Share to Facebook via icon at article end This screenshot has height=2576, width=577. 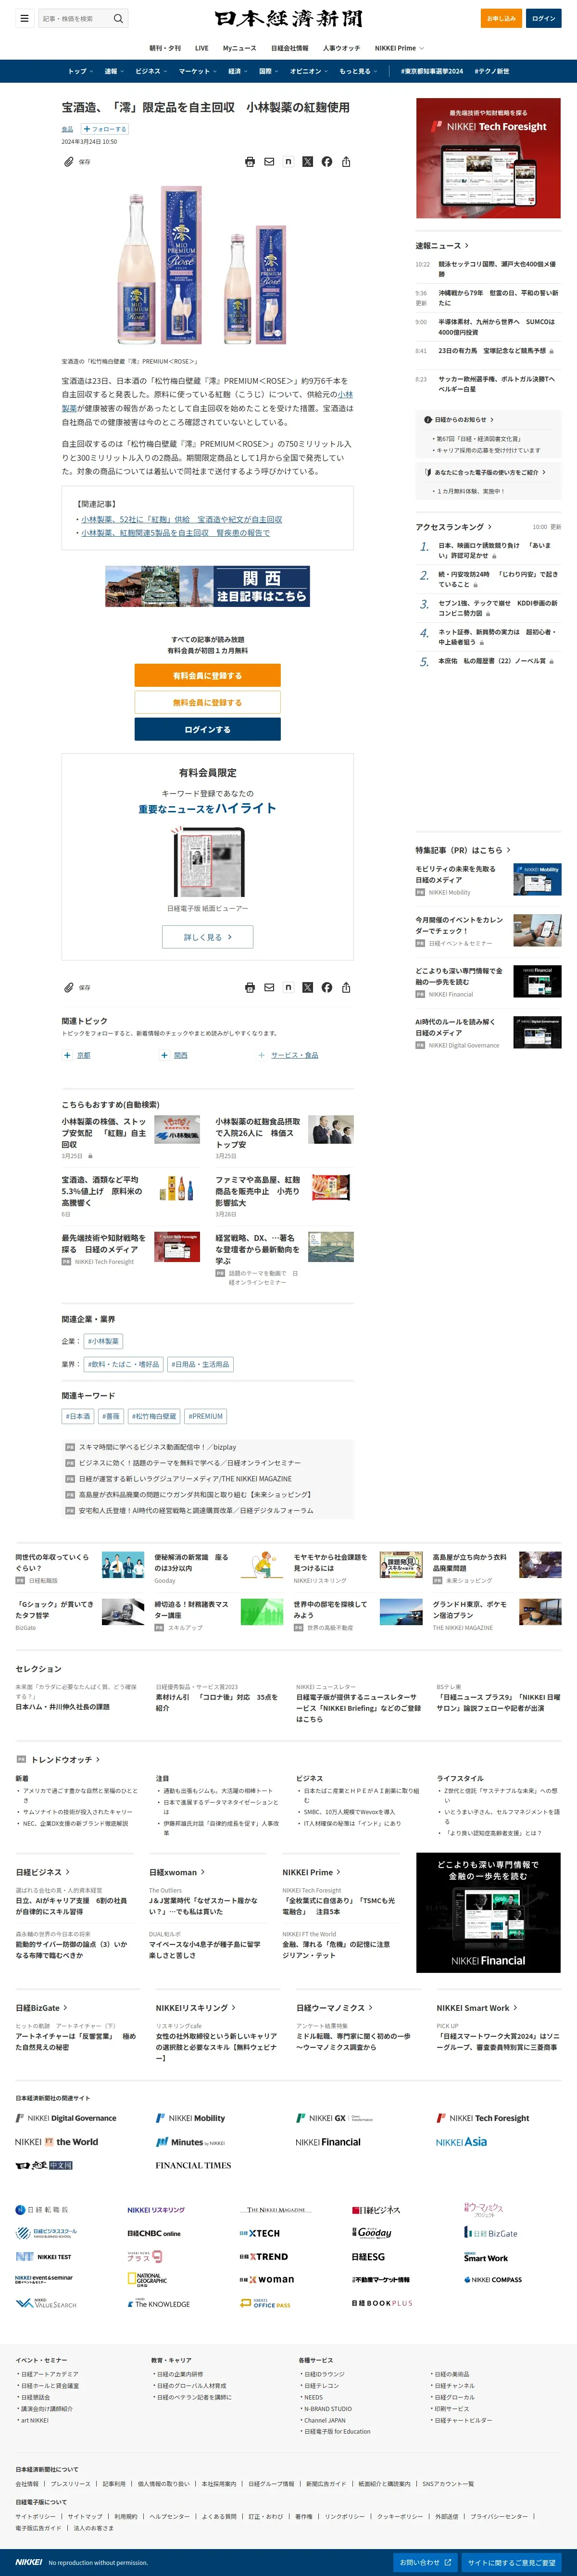click(x=327, y=987)
